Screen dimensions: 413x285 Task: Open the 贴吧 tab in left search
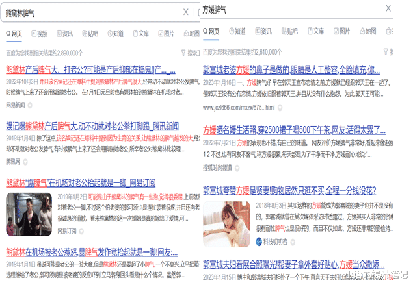point(90,34)
